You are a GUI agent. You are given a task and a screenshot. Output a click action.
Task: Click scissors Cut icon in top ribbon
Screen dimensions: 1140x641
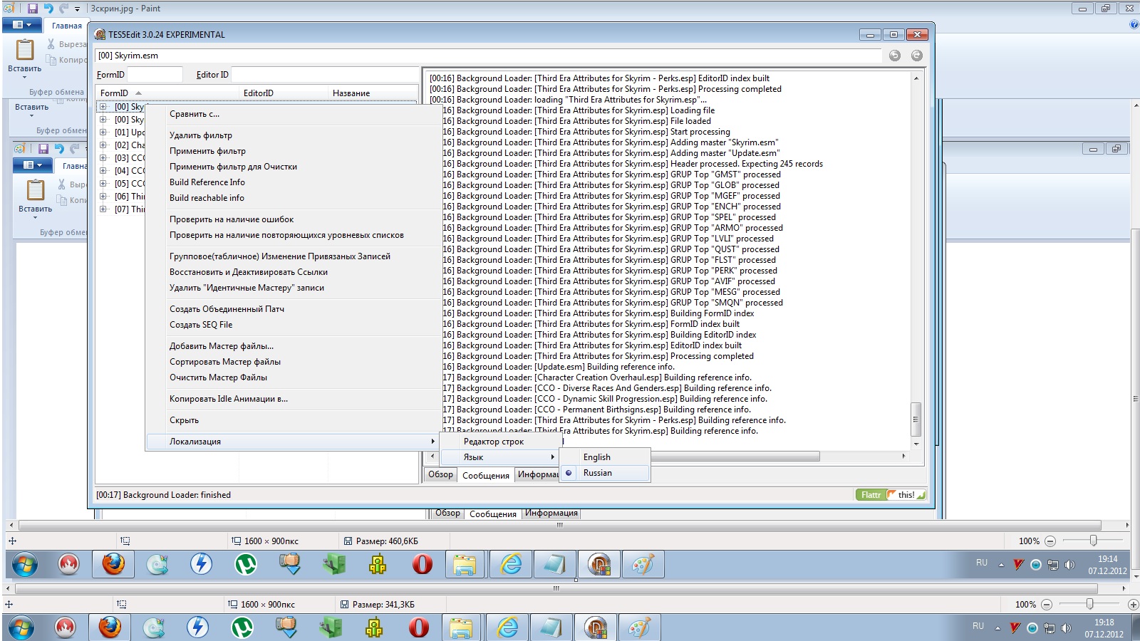[51, 44]
